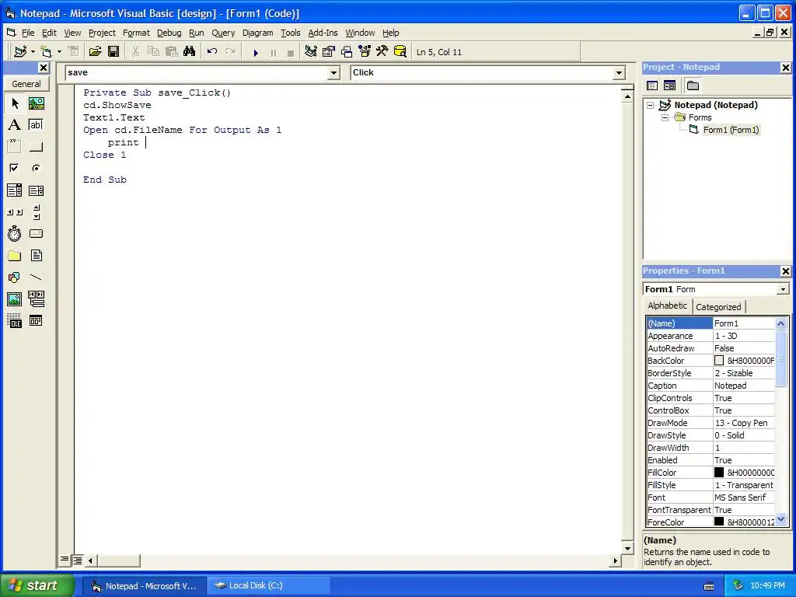The width and height of the screenshot is (796, 597).
Task: Undo the last edit from the toolbar
Action: coord(212,51)
